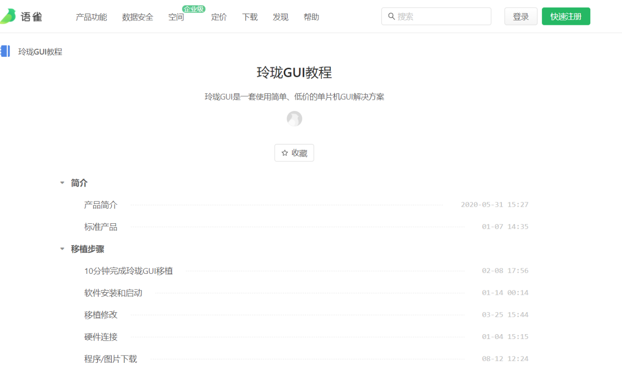622x376 pixels.
Task: Click the magnifier icon in search box
Action: point(391,17)
